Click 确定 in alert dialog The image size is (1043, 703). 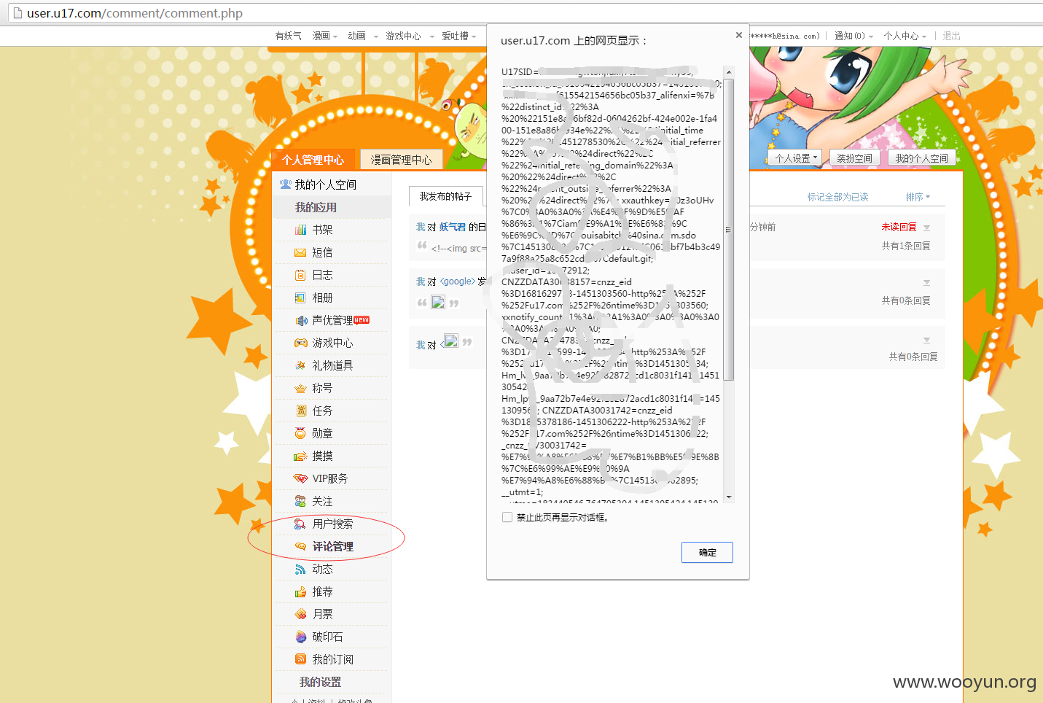click(707, 552)
